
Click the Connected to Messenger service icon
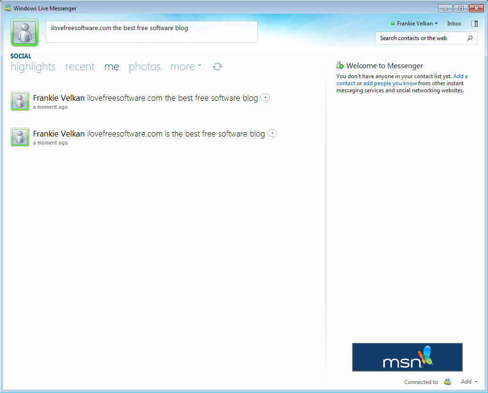pos(447,382)
